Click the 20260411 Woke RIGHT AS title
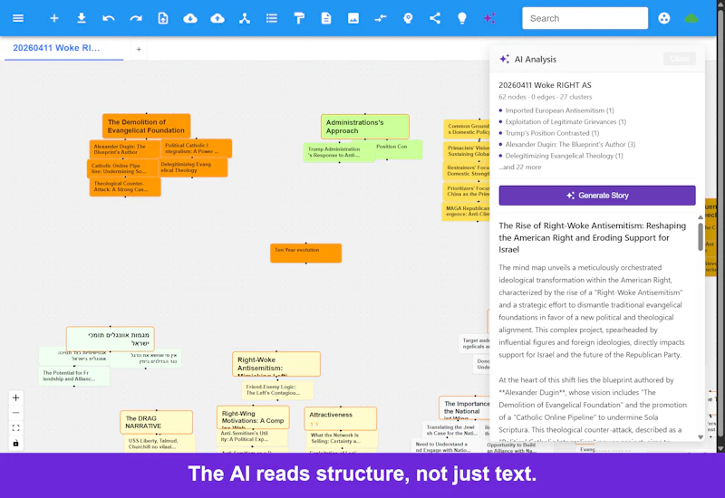Screen dimensions: 725x498 (545, 85)
